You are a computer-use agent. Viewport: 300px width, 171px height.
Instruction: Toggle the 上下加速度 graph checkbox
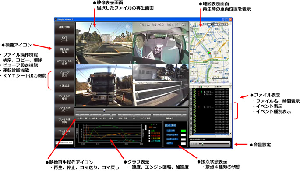149,141
